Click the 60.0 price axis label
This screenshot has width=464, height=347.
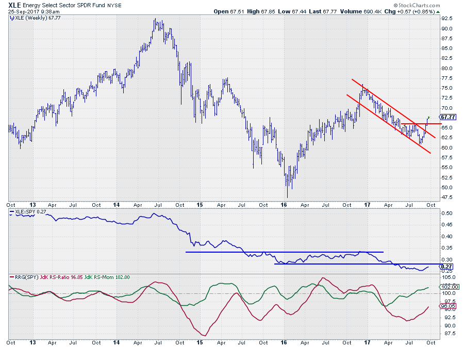tap(447, 147)
